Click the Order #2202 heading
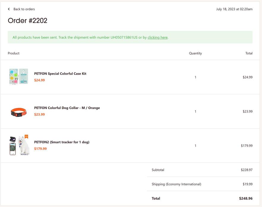The image size is (262, 207). click(28, 20)
